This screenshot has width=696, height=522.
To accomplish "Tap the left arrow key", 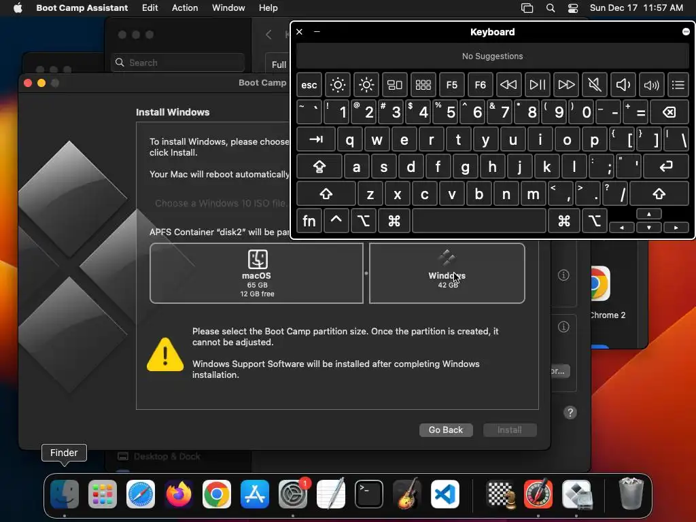I will tap(621, 227).
